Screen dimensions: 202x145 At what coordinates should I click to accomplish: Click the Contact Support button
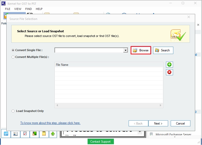101,142
